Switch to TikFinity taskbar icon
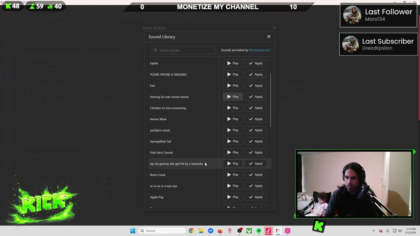This screenshot has height=236, width=420. (x=278, y=231)
